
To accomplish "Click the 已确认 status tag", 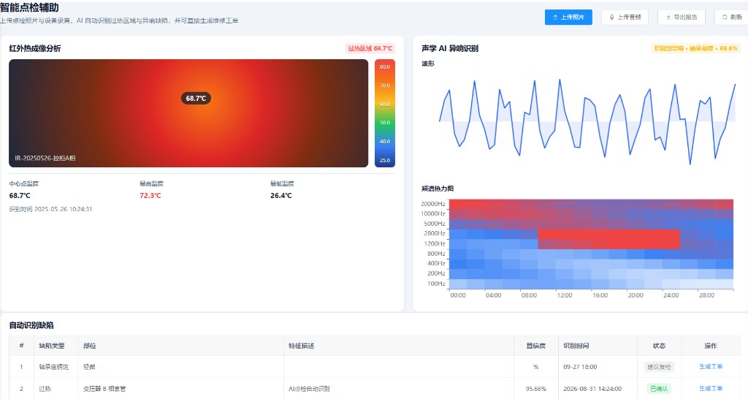I will click(659, 389).
